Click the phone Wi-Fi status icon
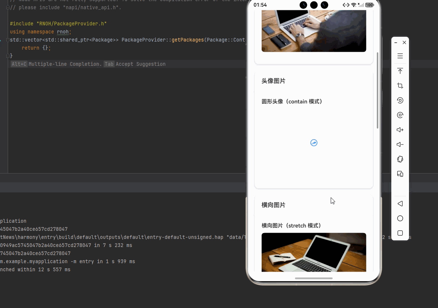 353,5
